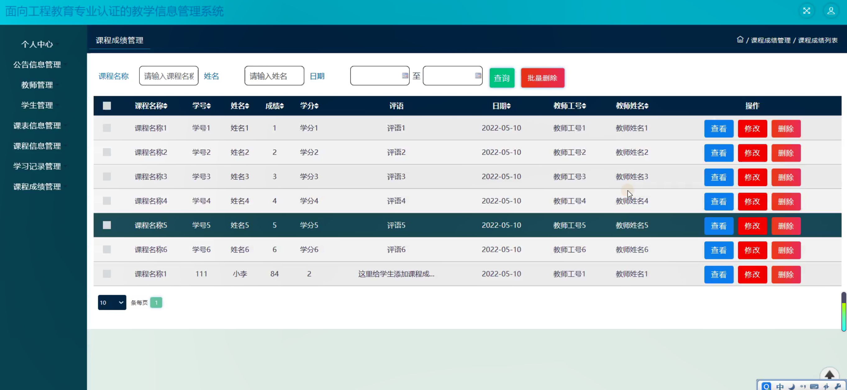Sort by 日期 column arrows

tap(508, 106)
